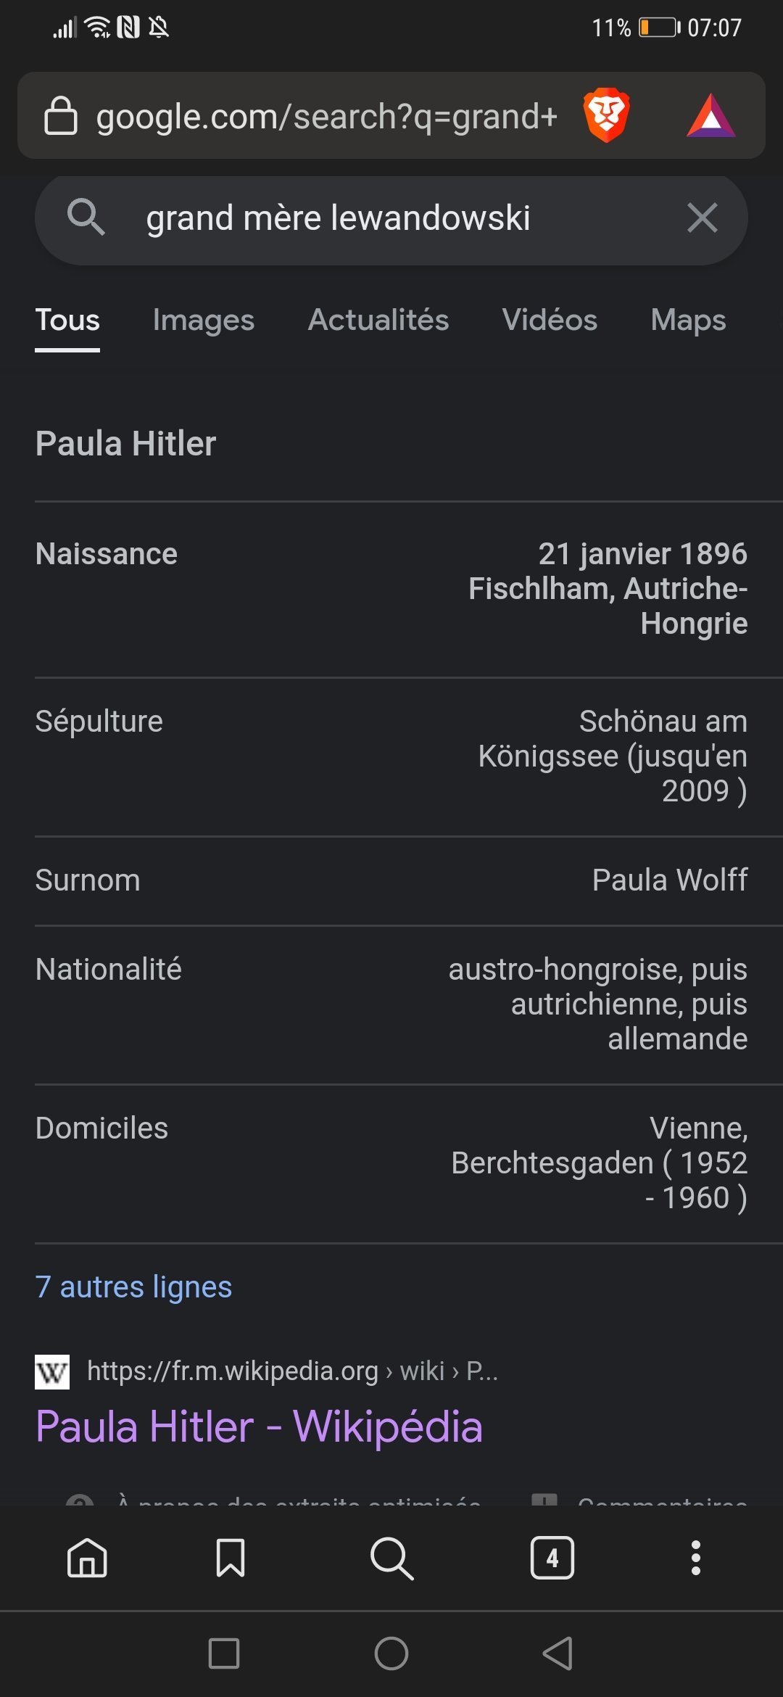Clear search query with X icon
The image size is (783, 1697).
702,218
